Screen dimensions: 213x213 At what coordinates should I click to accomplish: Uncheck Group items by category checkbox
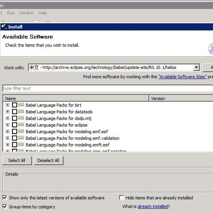point(5,206)
